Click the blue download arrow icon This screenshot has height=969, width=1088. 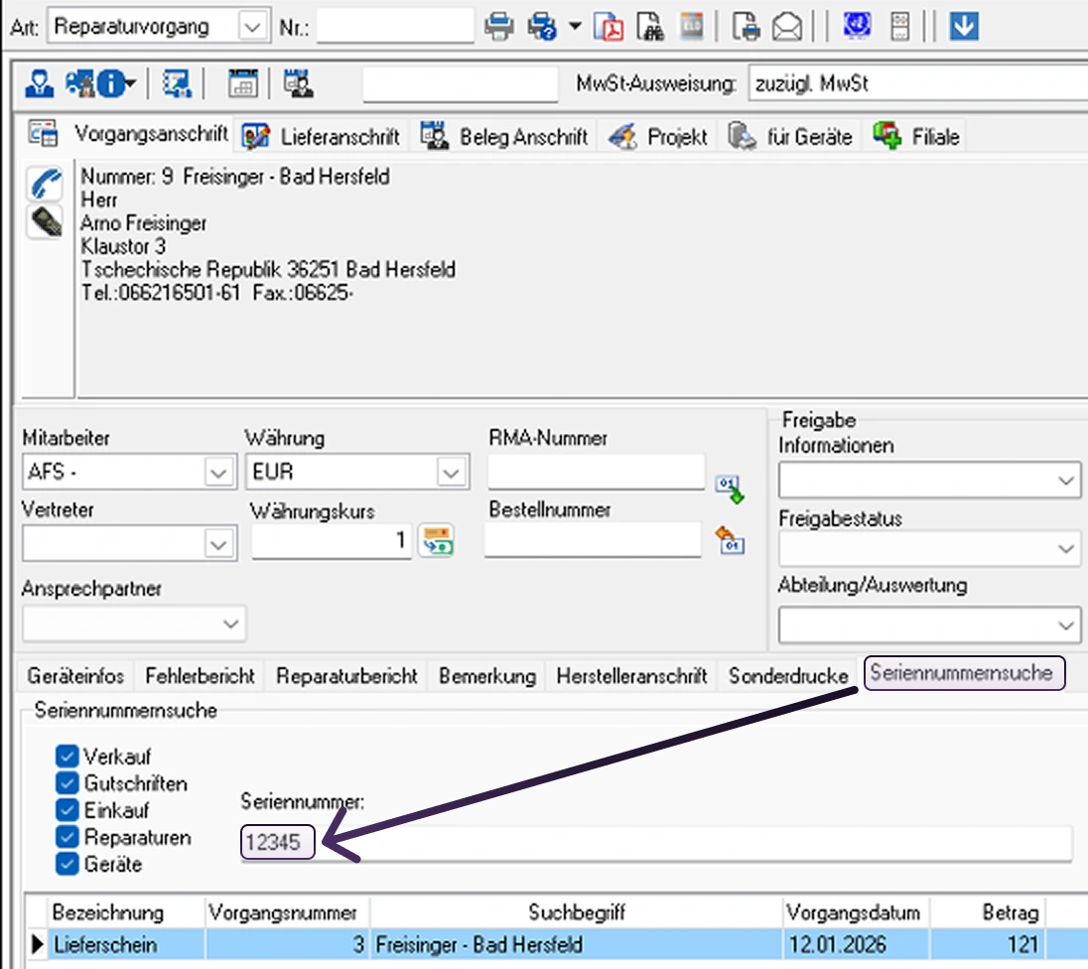click(x=964, y=27)
